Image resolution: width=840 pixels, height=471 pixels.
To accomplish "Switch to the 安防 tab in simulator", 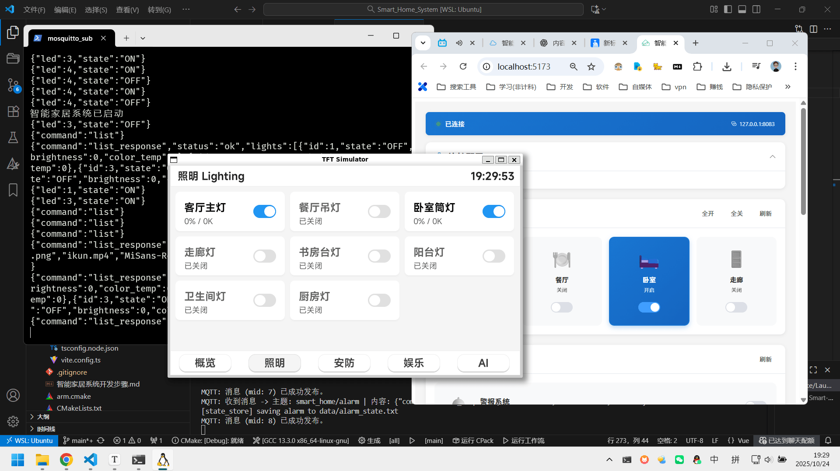I will tap(344, 363).
